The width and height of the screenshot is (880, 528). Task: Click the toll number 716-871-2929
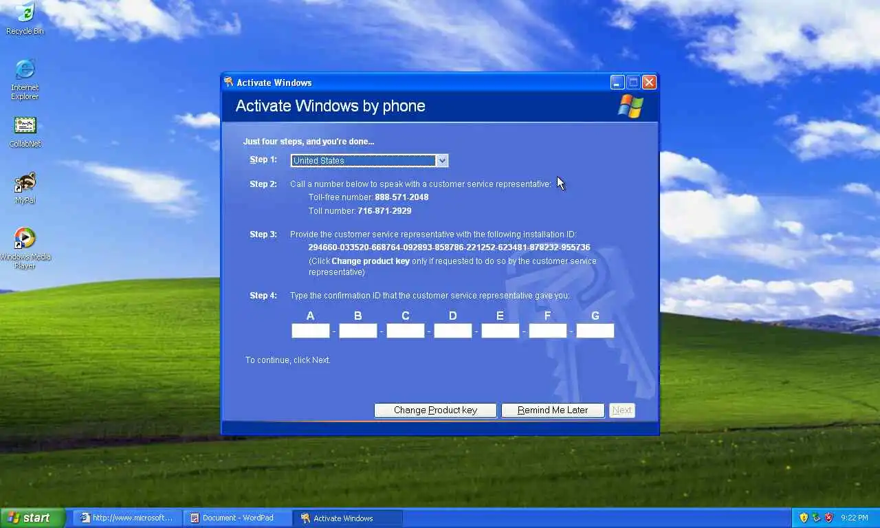pyautogui.click(x=384, y=211)
